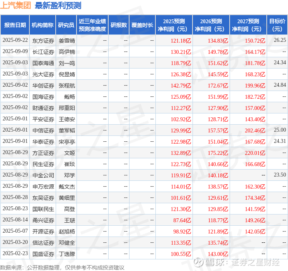Image resolution: width=288 pixels, height=271 pixels.
Task: Click the 研报数 column header
Action: point(119,25)
